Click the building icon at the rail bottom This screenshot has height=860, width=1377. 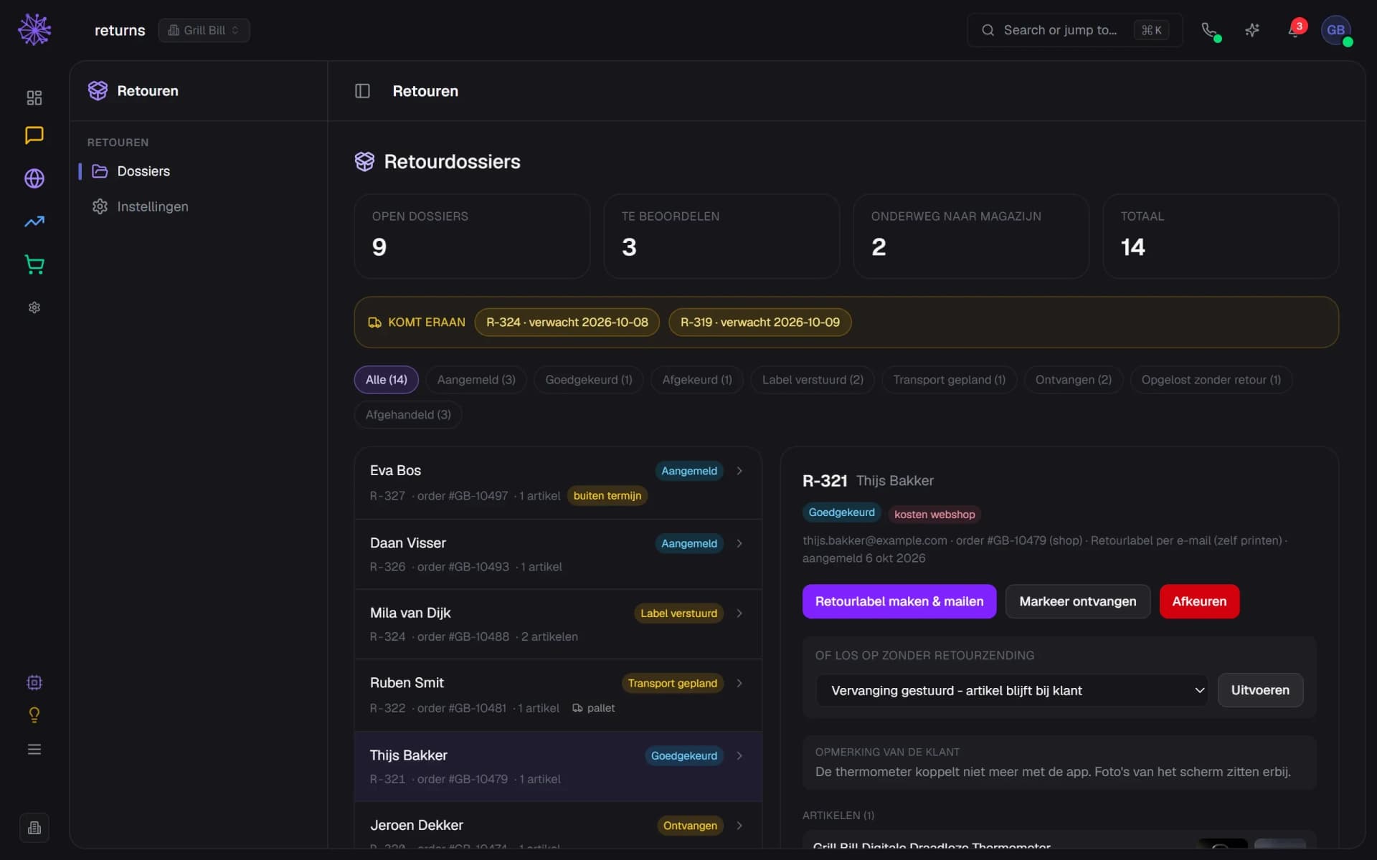click(34, 828)
